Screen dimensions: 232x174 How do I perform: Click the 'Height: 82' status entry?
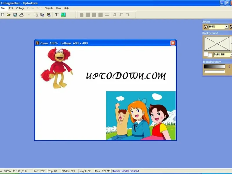(85, 171)
